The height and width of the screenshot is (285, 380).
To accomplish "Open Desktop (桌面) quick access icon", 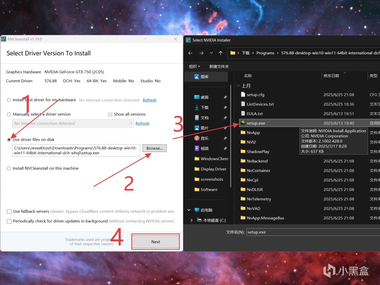I will coord(197,97).
